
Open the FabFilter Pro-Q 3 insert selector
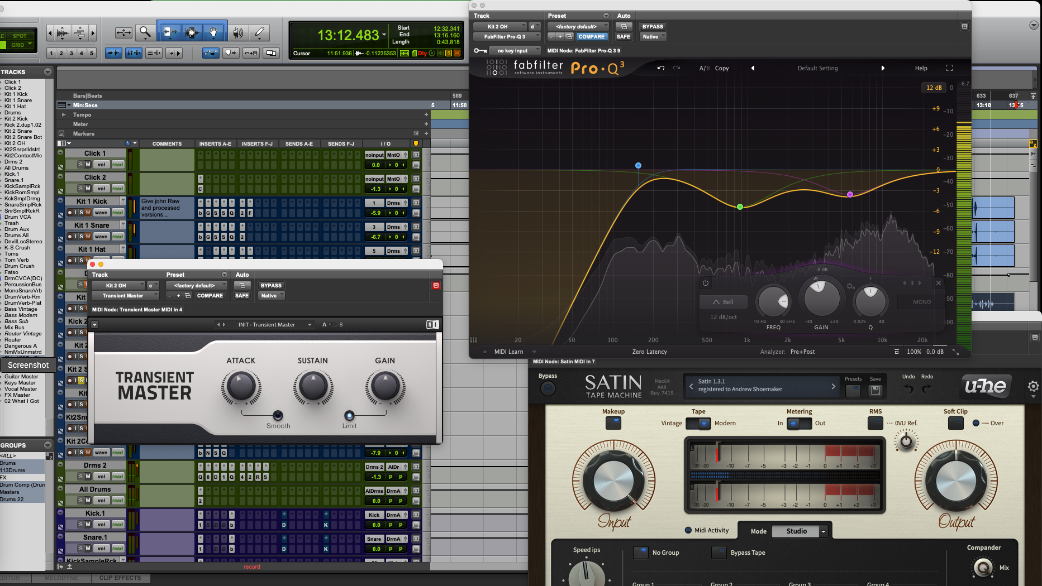coord(507,37)
